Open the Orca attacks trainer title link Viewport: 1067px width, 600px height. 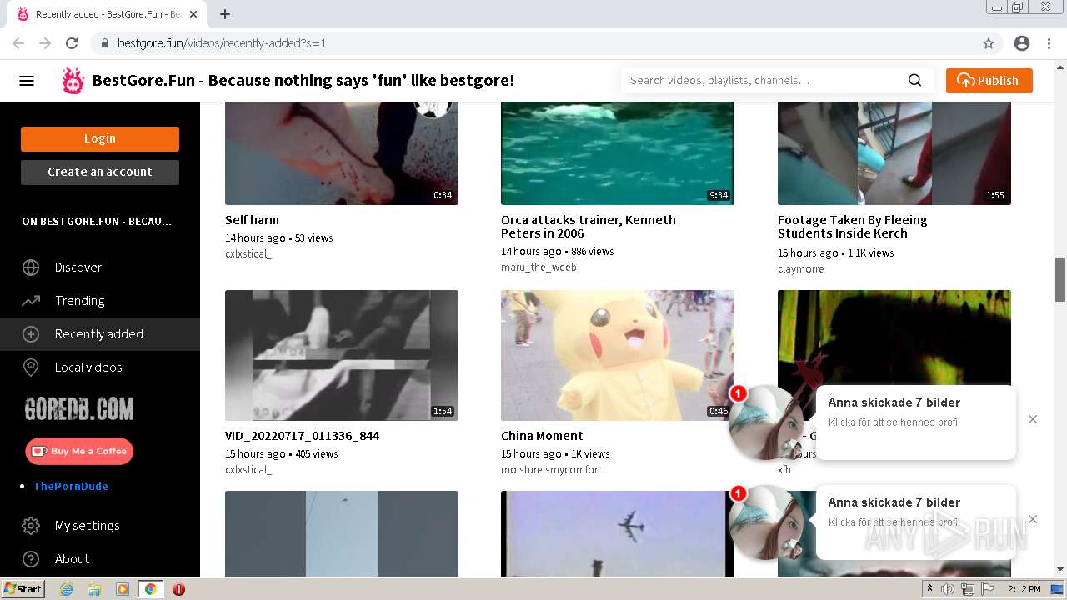(x=589, y=227)
